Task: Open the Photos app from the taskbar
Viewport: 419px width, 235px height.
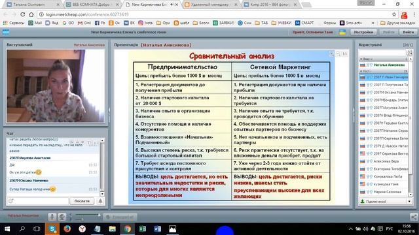Action: (x=173, y=229)
